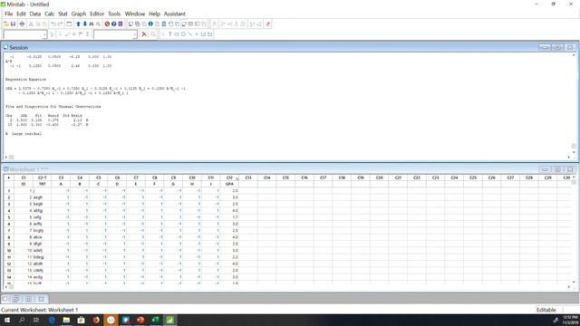Click the red Cancel icon in toolbar
The image size is (580, 326).
tap(107, 24)
